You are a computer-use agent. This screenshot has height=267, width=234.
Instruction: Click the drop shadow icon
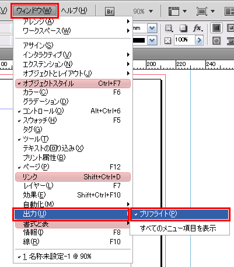click(183, 28)
